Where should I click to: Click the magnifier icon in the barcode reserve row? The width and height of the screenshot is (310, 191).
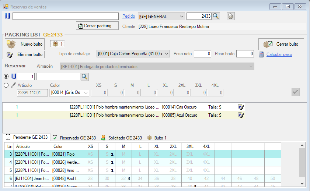(x=85, y=77)
